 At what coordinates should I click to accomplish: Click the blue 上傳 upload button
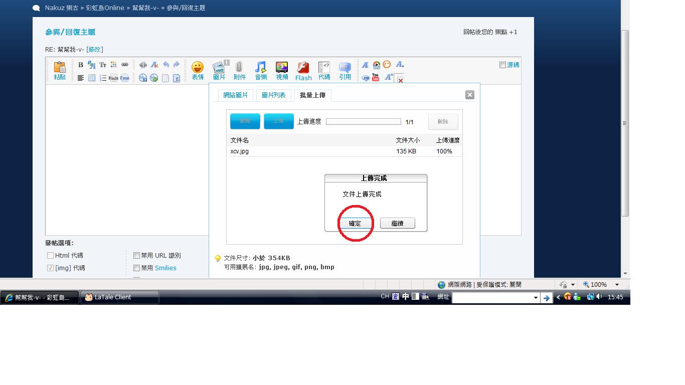click(278, 121)
